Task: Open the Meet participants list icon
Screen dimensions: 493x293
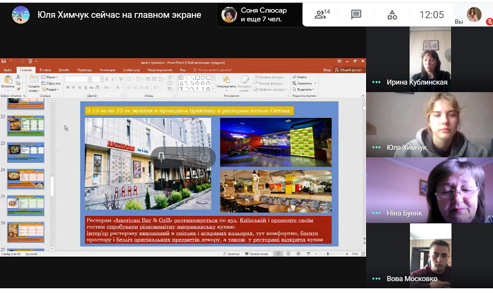Action: pos(322,14)
